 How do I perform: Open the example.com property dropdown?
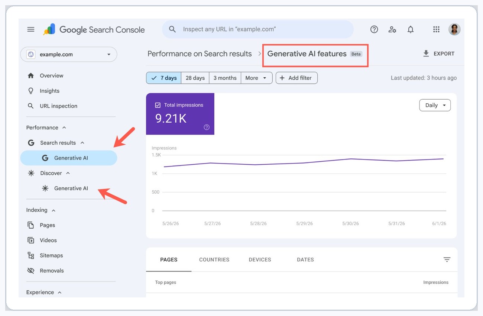(x=69, y=54)
